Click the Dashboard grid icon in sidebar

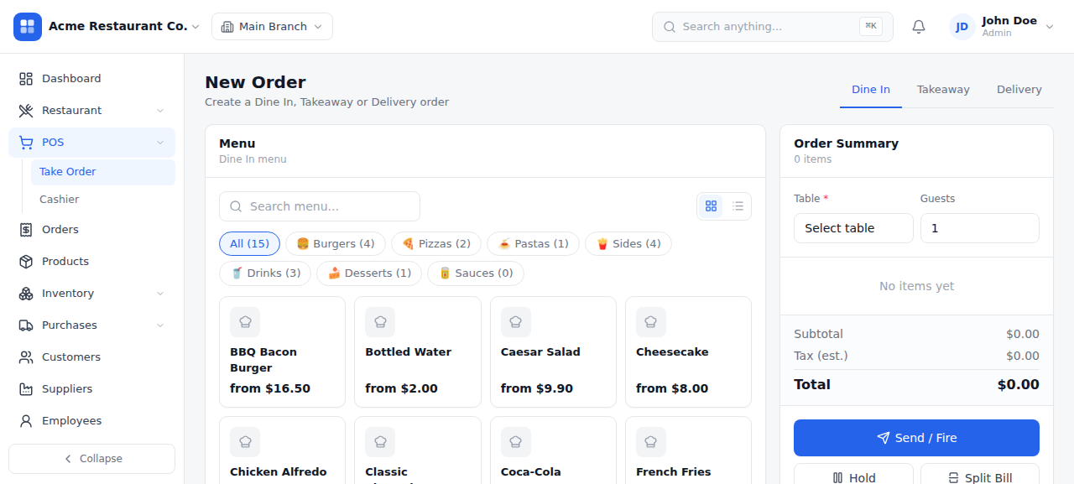[x=26, y=79]
